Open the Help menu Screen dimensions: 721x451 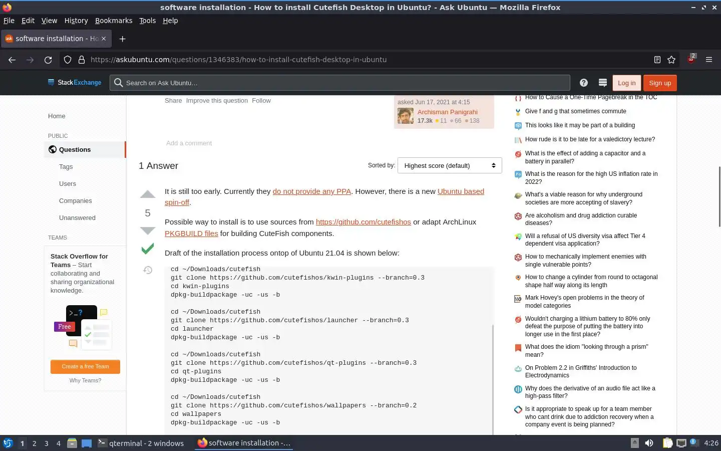point(170,21)
